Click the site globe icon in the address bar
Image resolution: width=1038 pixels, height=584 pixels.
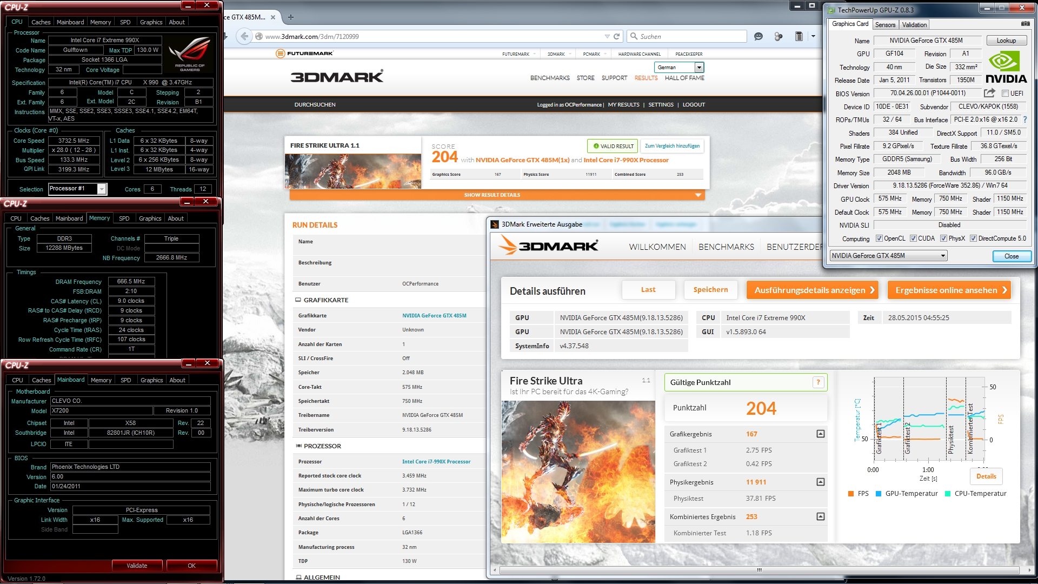tap(259, 36)
